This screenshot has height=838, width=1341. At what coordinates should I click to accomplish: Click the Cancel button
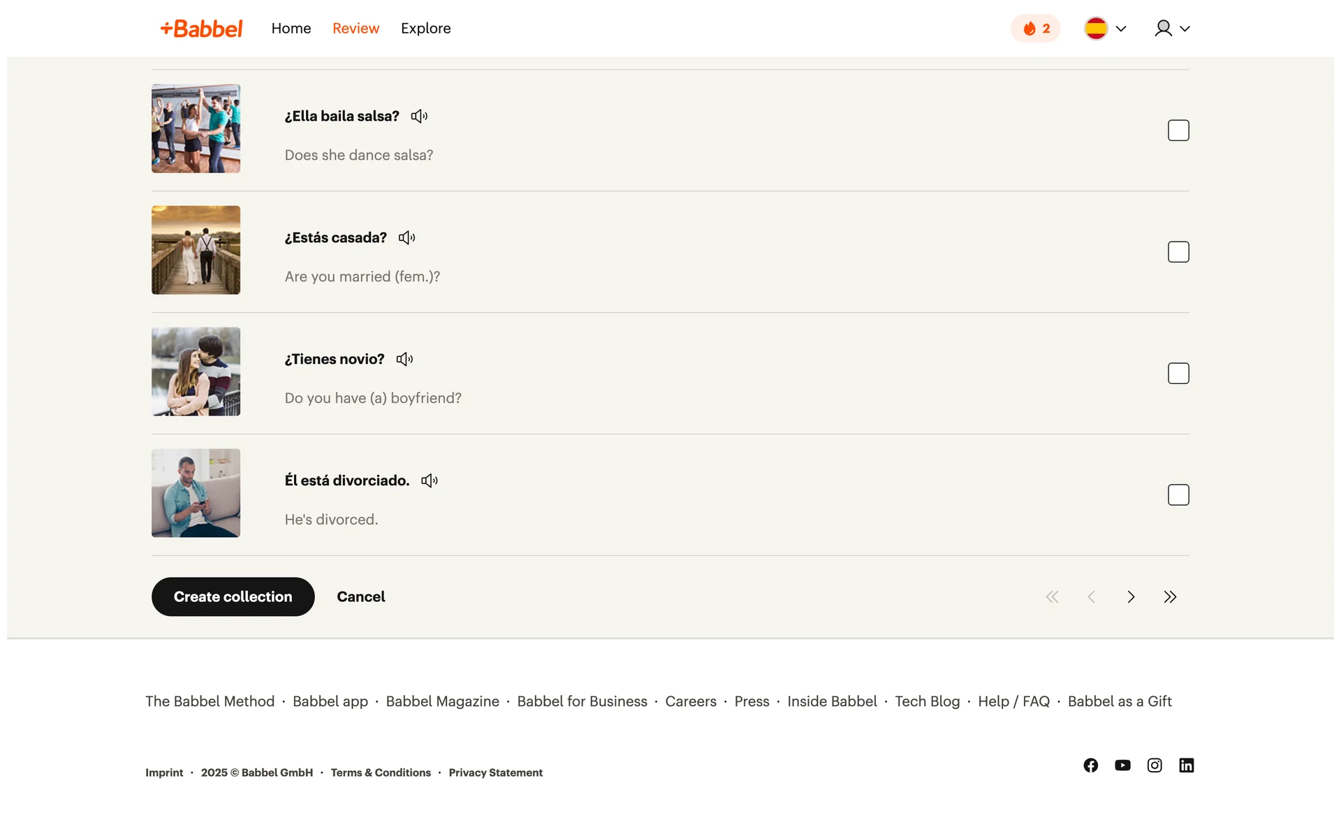[360, 597]
